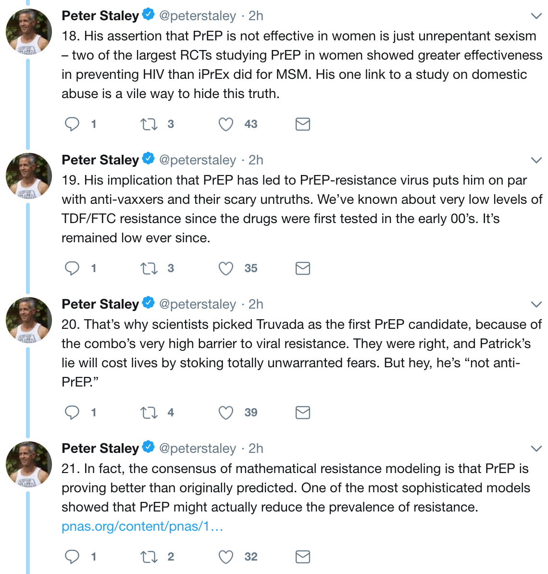Image resolution: width=548 pixels, height=574 pixels.
Task: Open the pnas.org link in tweet 21
Action: [x=142, y=526]
